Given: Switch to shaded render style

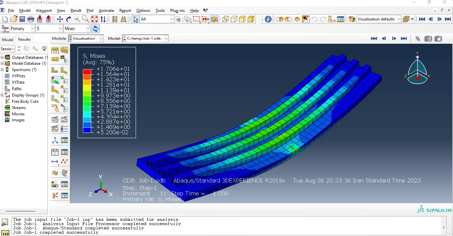Looking at the screenshot, I should pos(251,19).
